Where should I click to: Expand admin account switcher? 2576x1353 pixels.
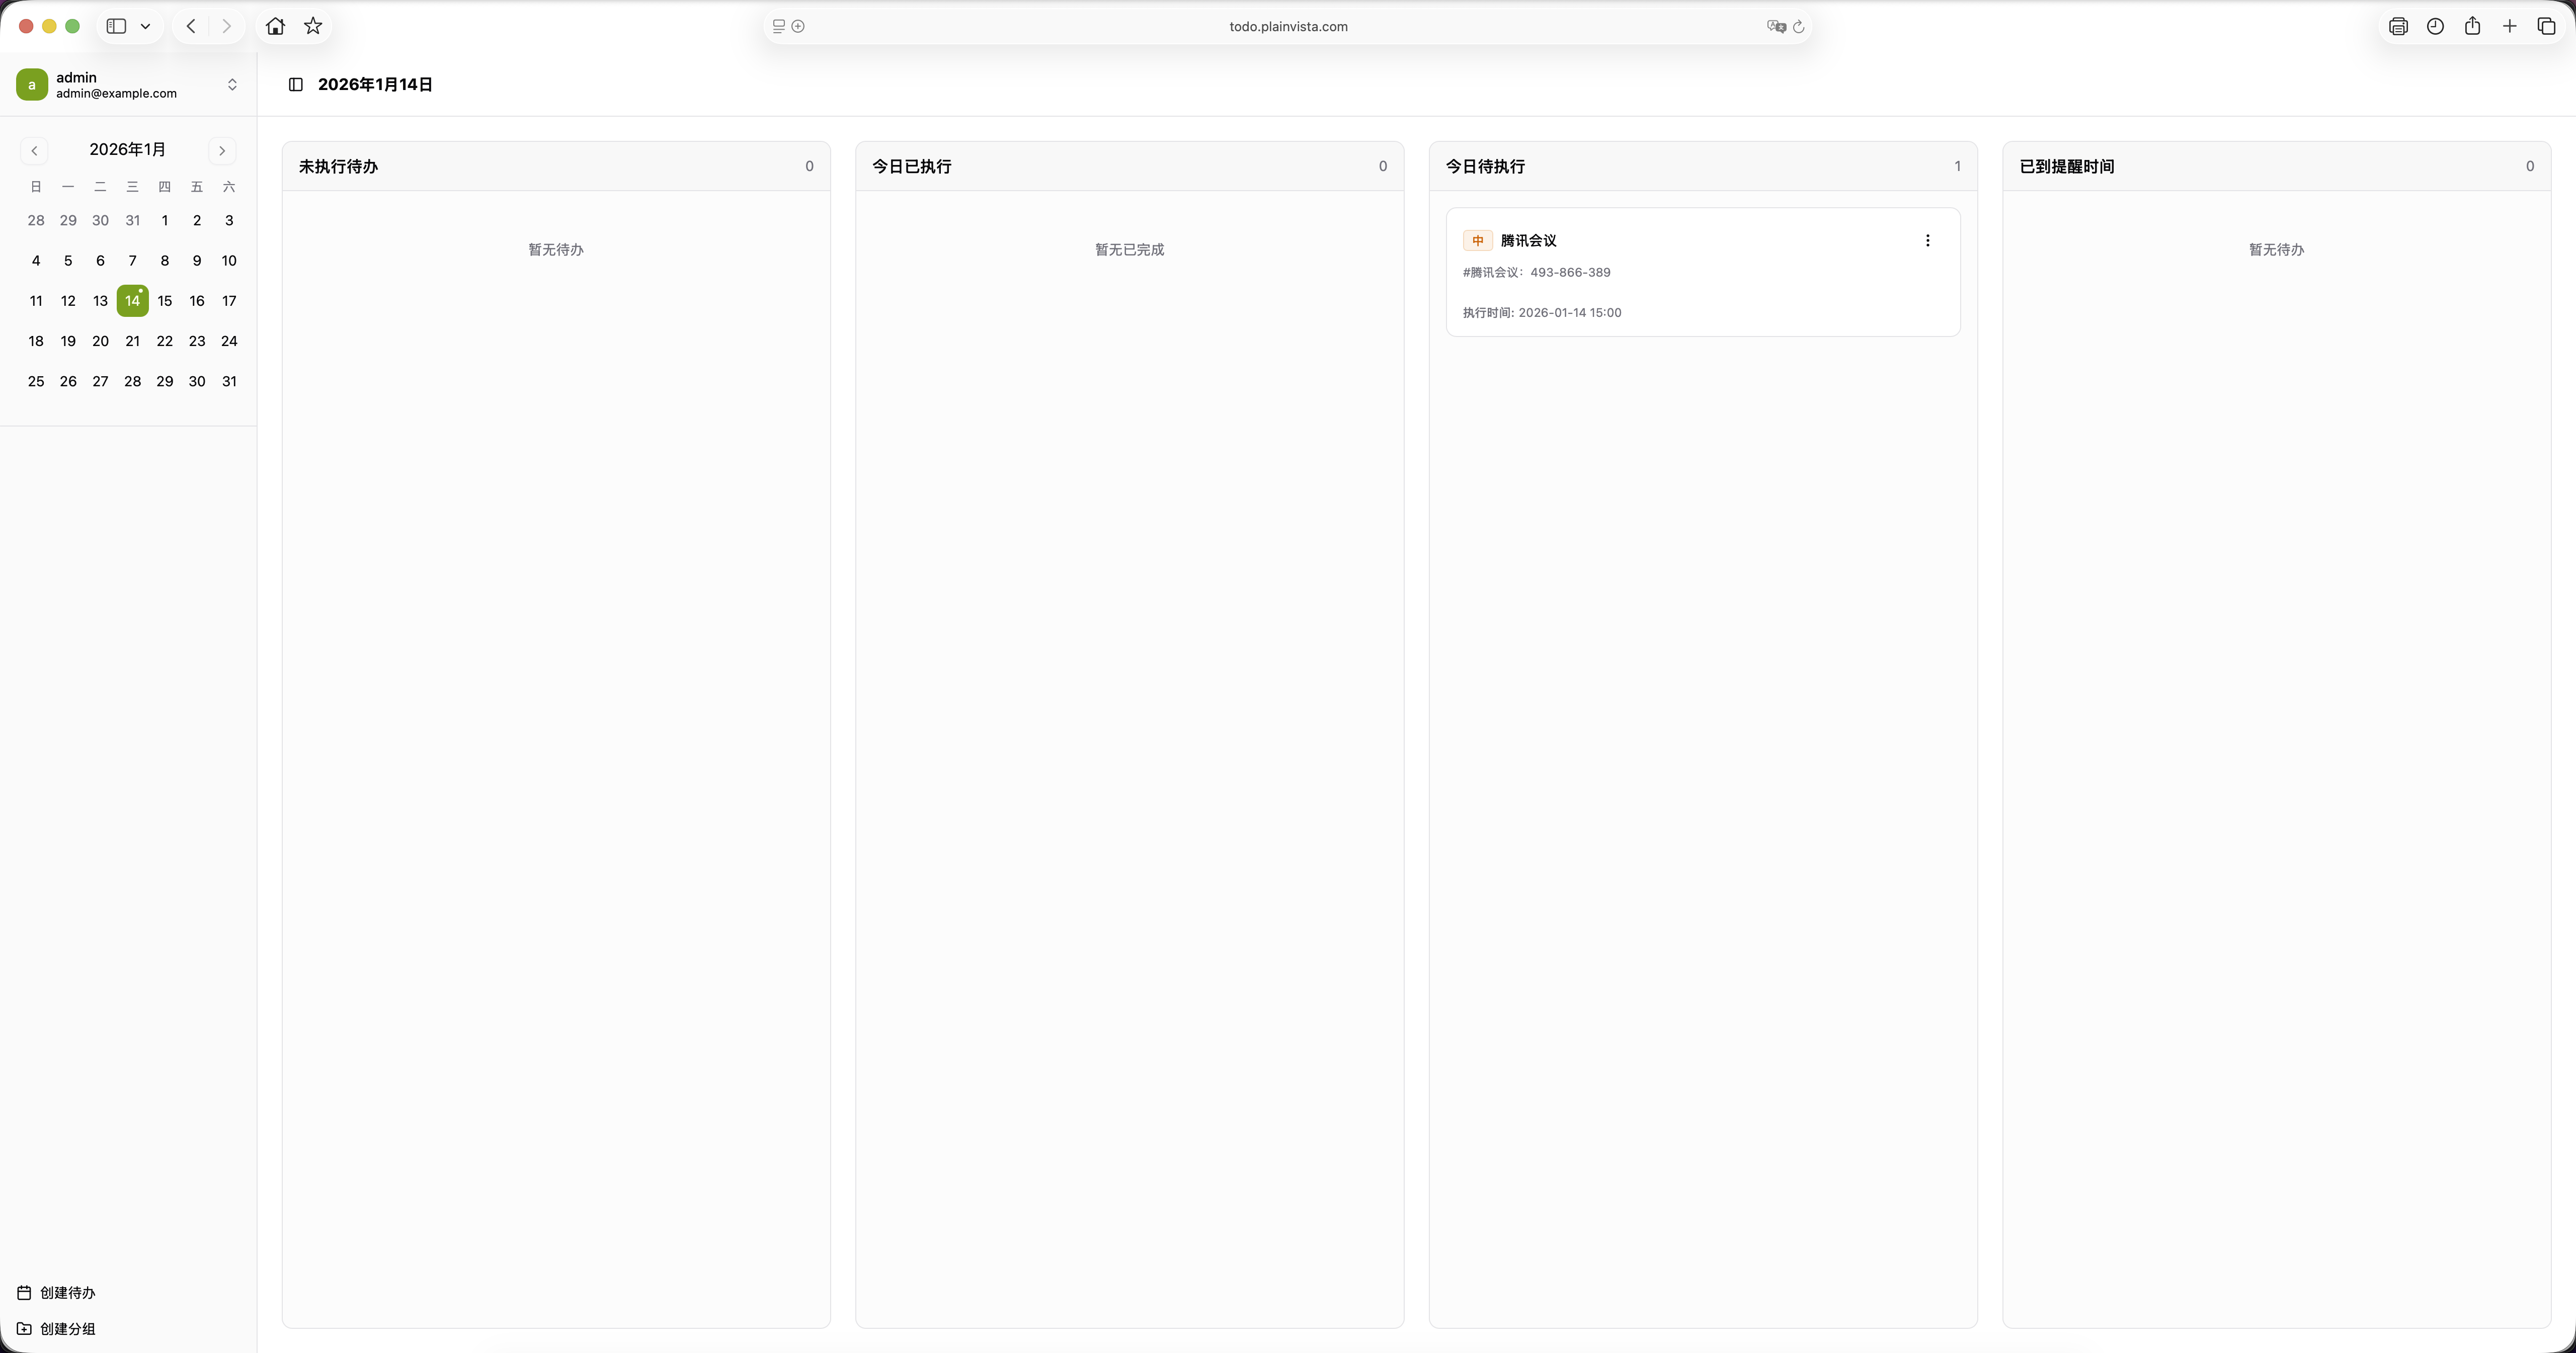[x=232, y=85]
